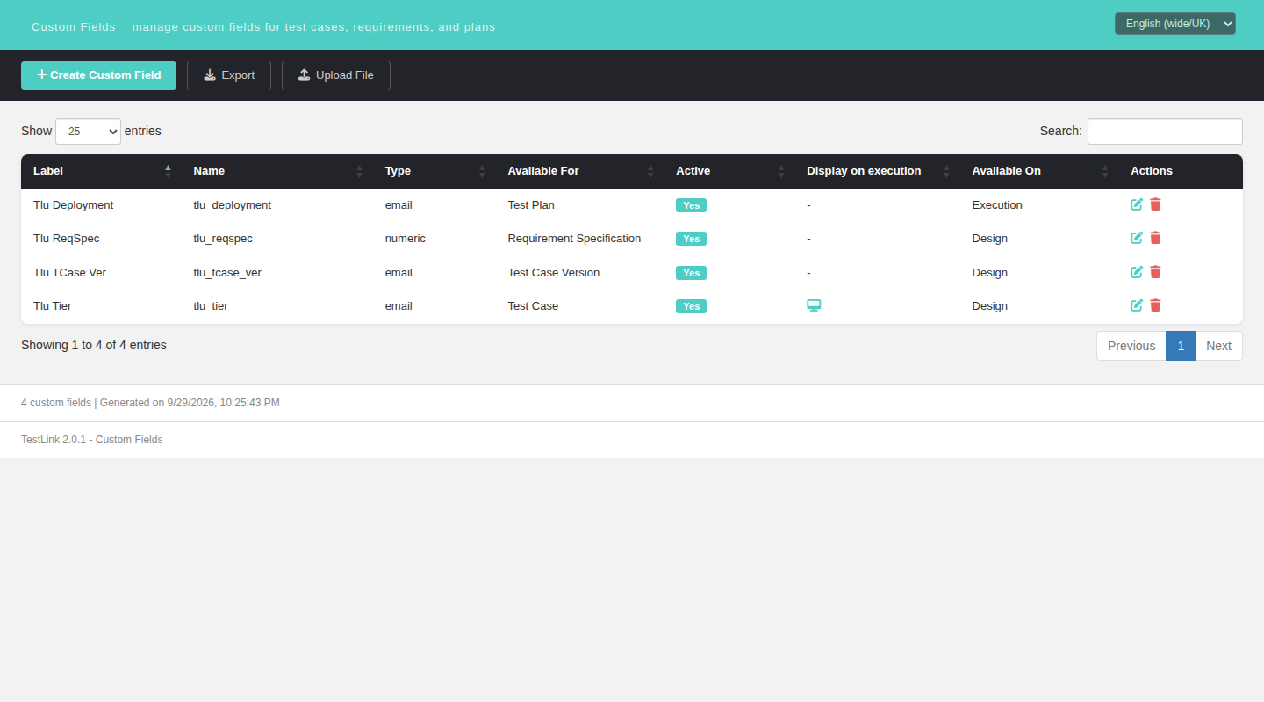The width and height of the screenshot is (1264, 702).
Task: Sort table by Available For column
Action: (x=580, y=171)
